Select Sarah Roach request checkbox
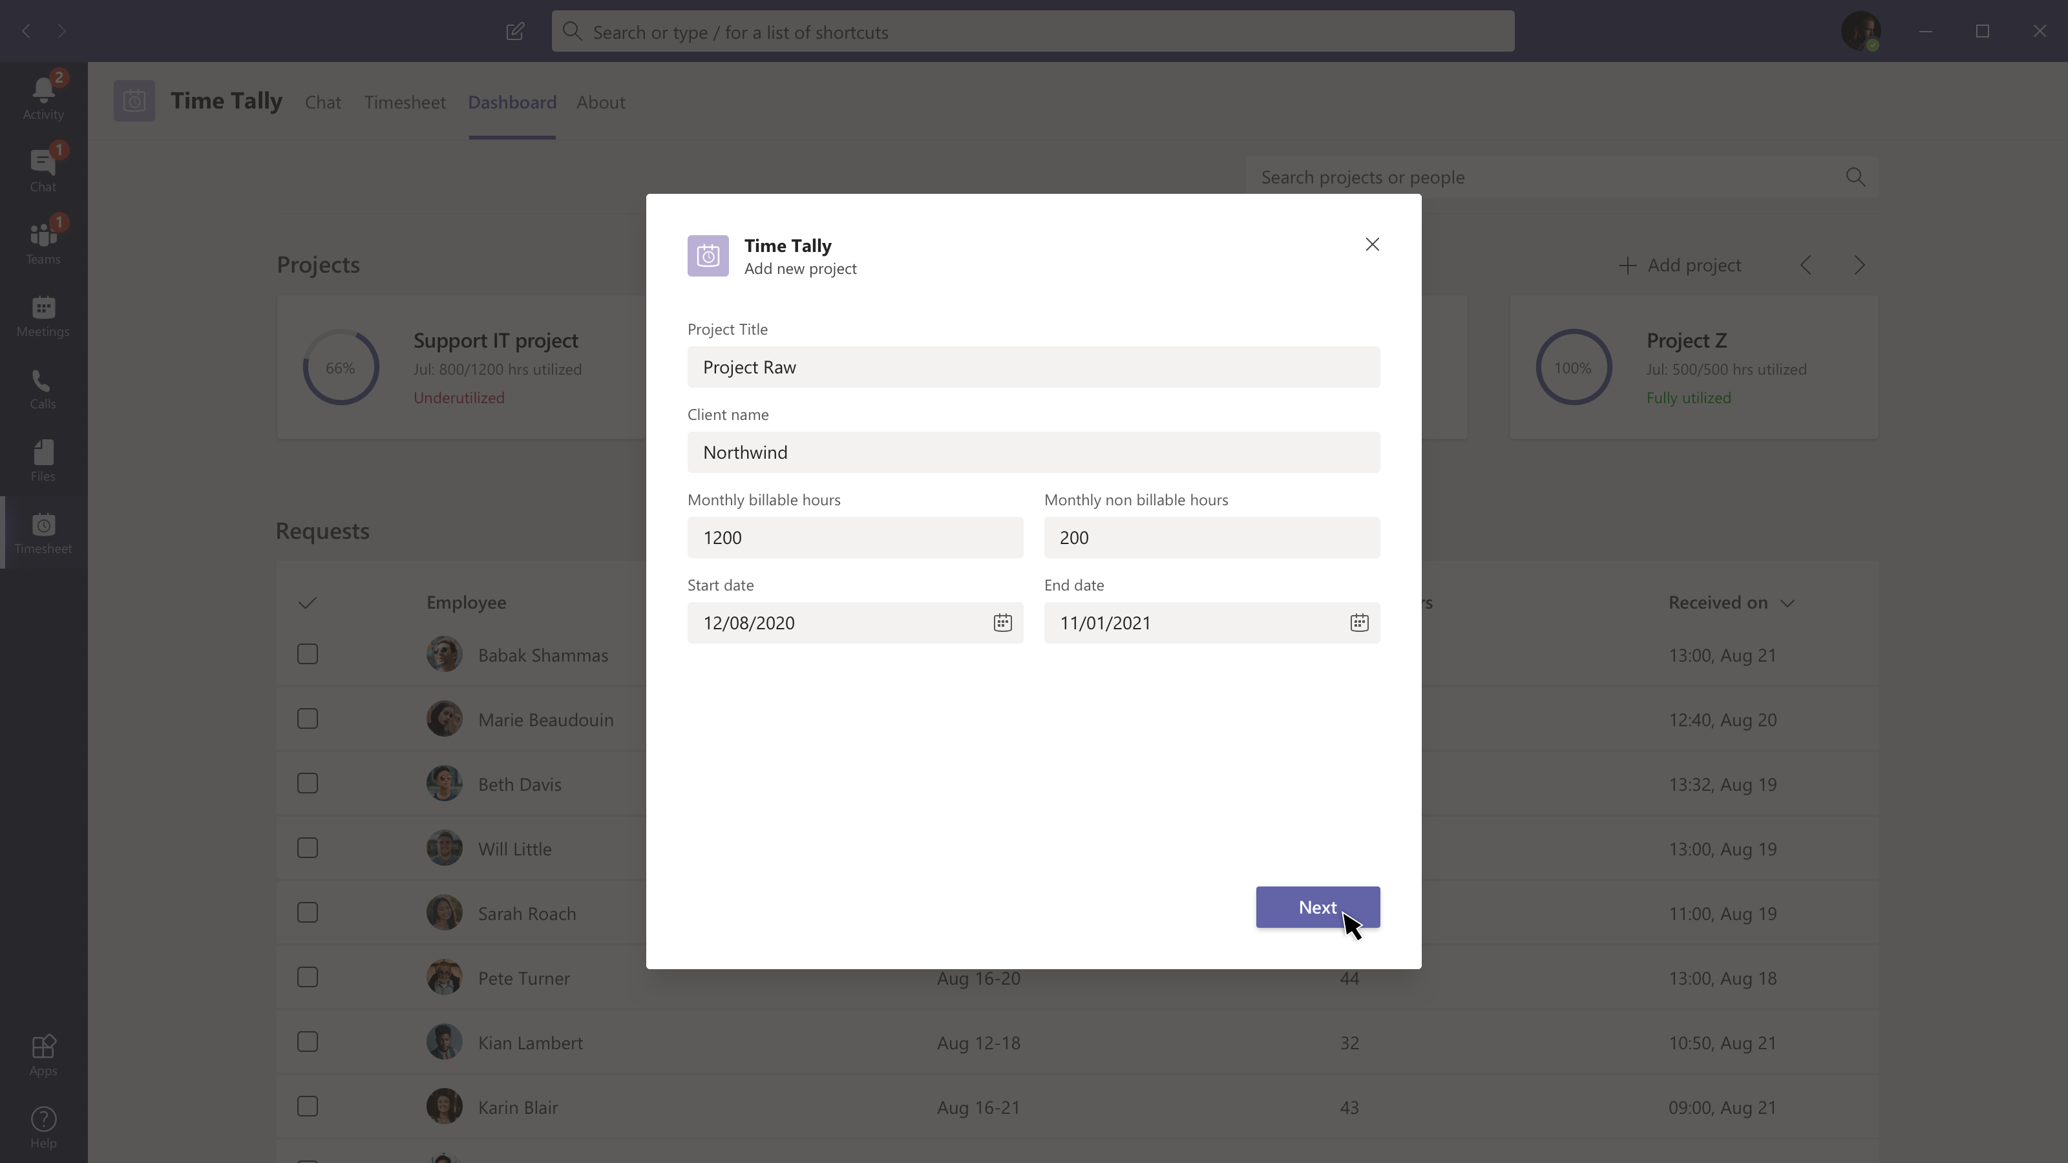Viewport: 2068px width, 1163px height. [308, 912]
